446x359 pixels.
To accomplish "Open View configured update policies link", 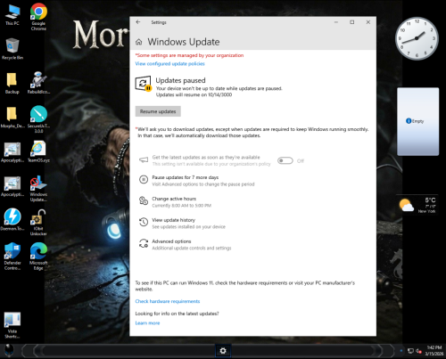I will [169, 63].
